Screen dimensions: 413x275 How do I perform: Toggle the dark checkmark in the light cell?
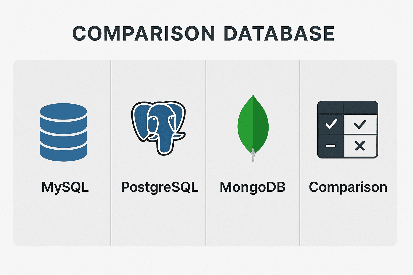(360, 124)
